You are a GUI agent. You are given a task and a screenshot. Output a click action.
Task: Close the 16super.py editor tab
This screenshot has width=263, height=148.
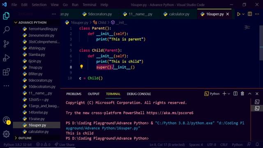click(x=227, y=14)
